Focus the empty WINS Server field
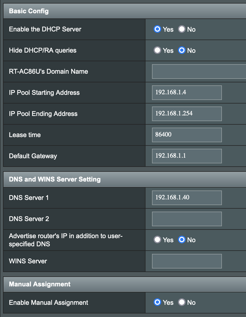The width and height of the screenshot is (246, 317). pos(187,261)
